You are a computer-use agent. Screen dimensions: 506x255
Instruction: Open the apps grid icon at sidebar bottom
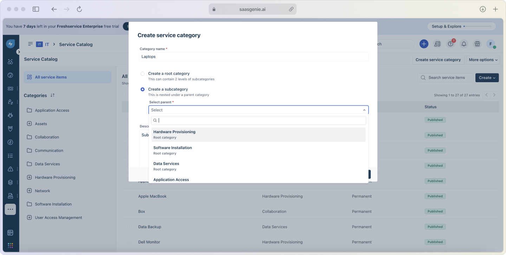pyautogui.click(x=10, y=245)
